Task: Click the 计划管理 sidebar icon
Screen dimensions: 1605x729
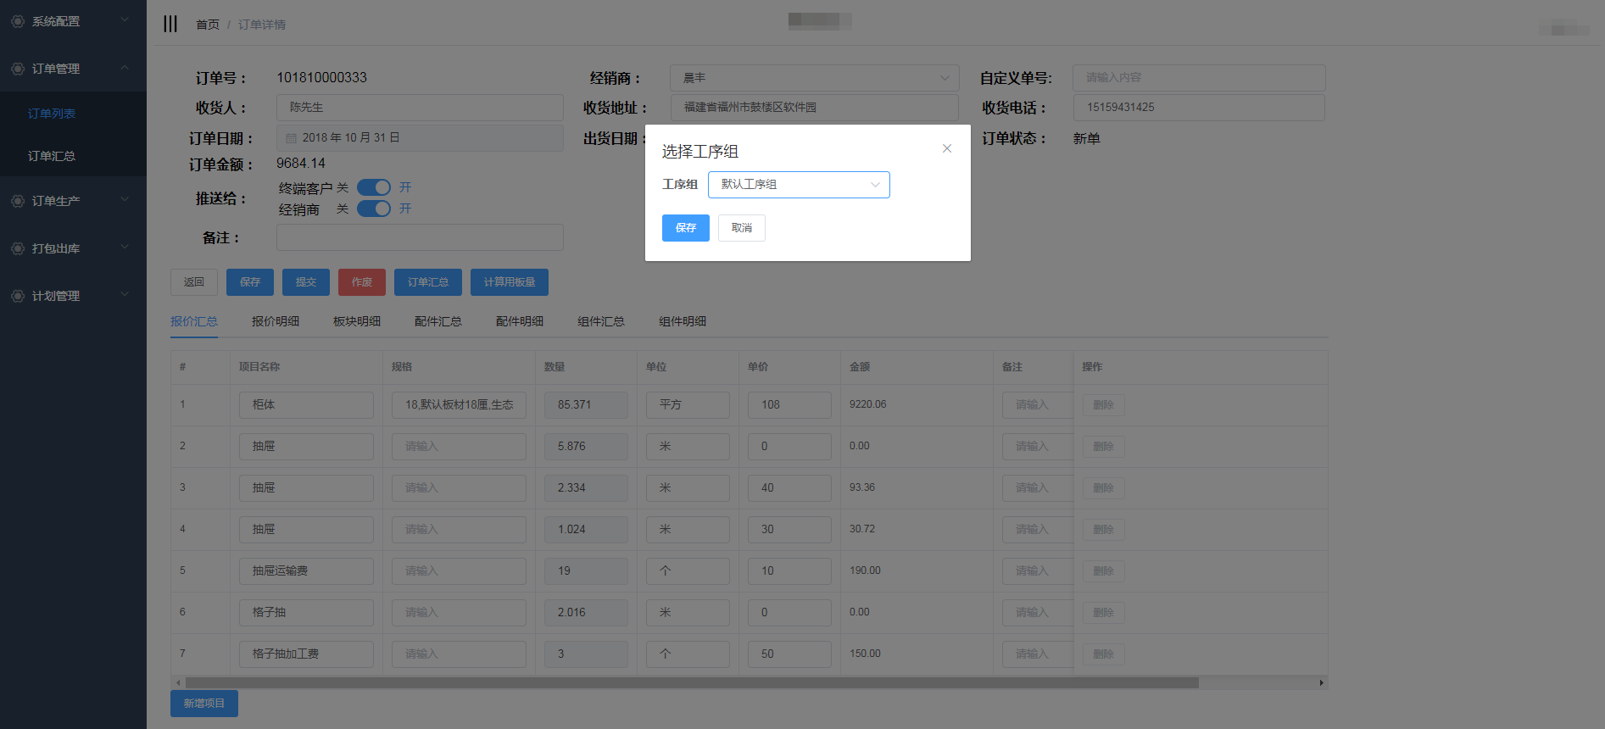Action: point(17,296)
